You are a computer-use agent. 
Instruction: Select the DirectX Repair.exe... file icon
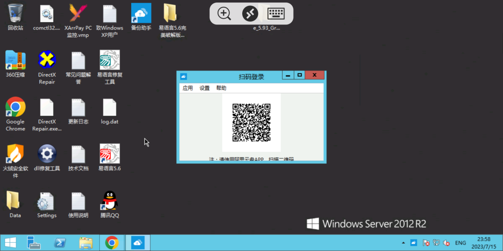coord(47,107)
